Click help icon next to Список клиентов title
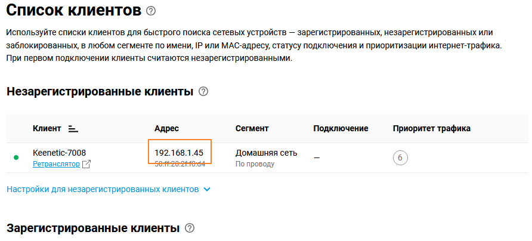 pos(151,11)
